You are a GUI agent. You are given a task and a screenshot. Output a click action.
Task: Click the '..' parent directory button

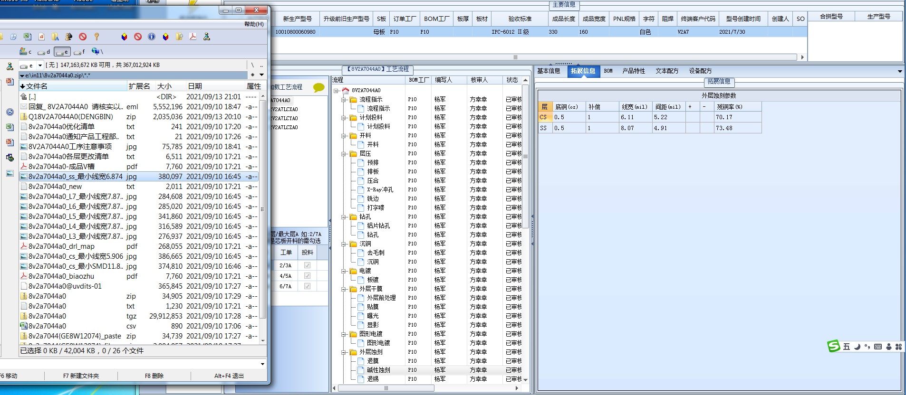pyautogui.click(x=261, y=66)
